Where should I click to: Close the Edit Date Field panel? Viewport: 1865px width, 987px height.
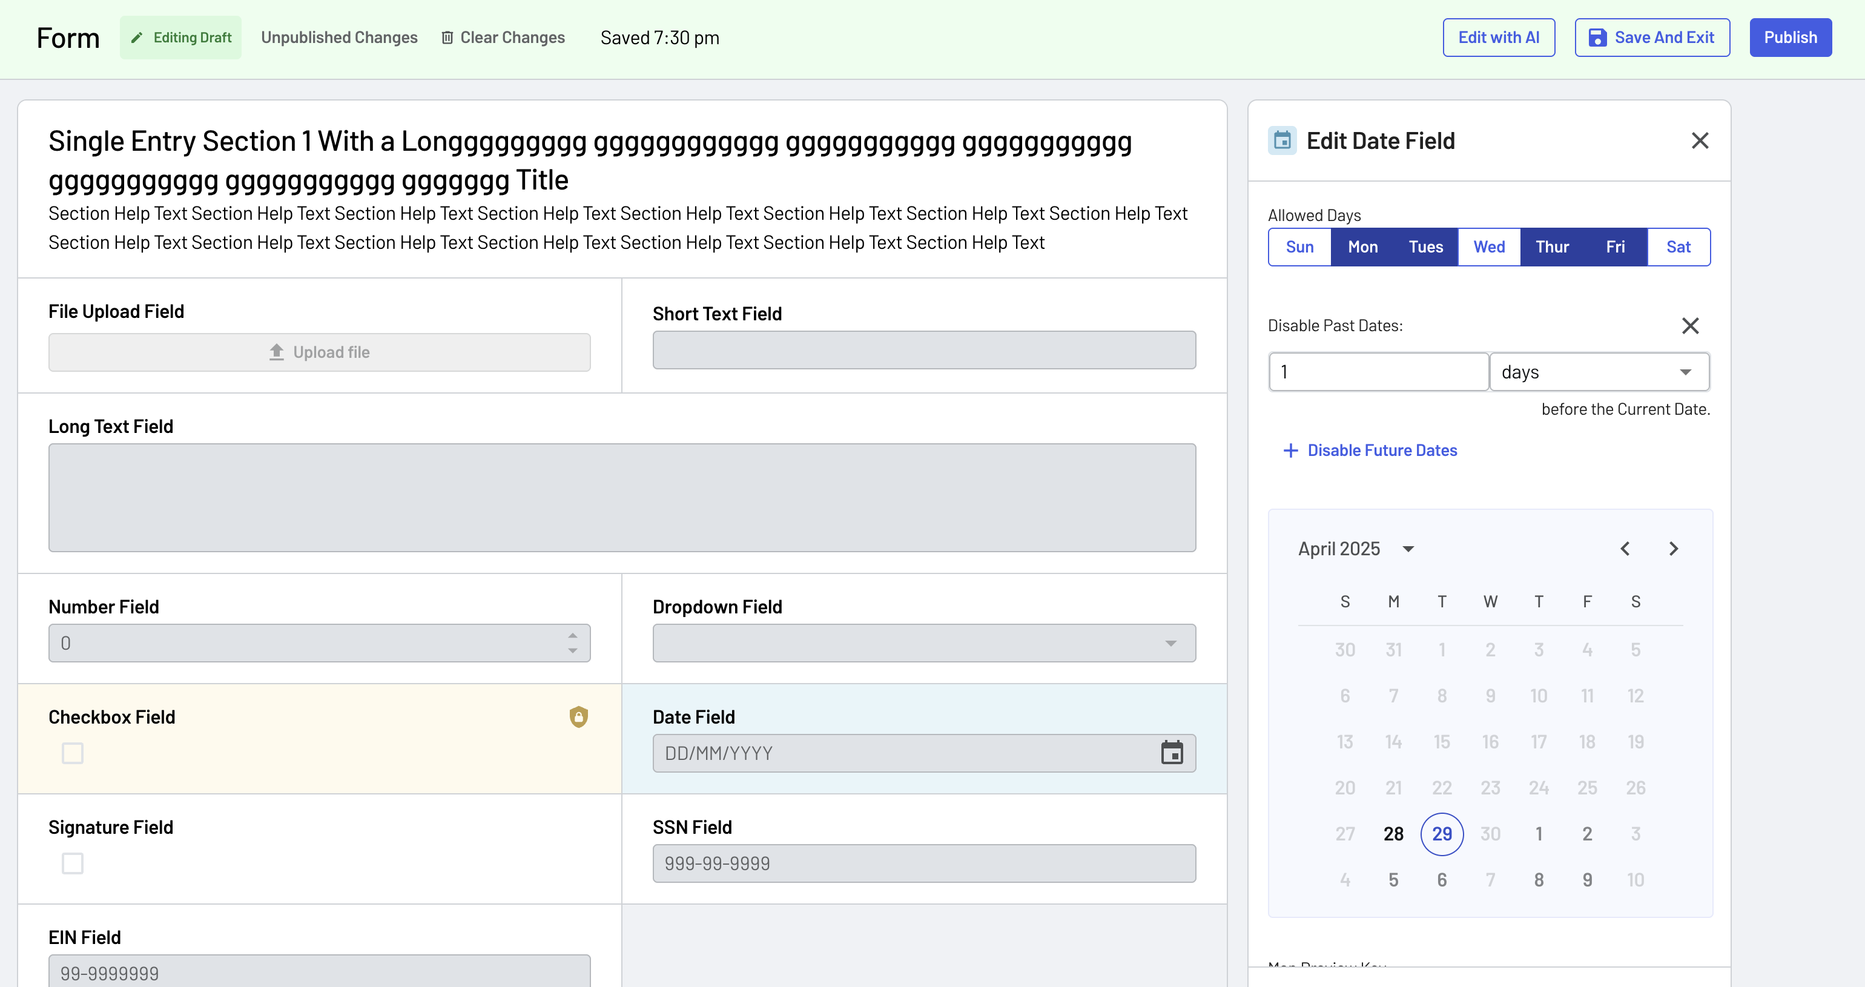(1699, 140)
